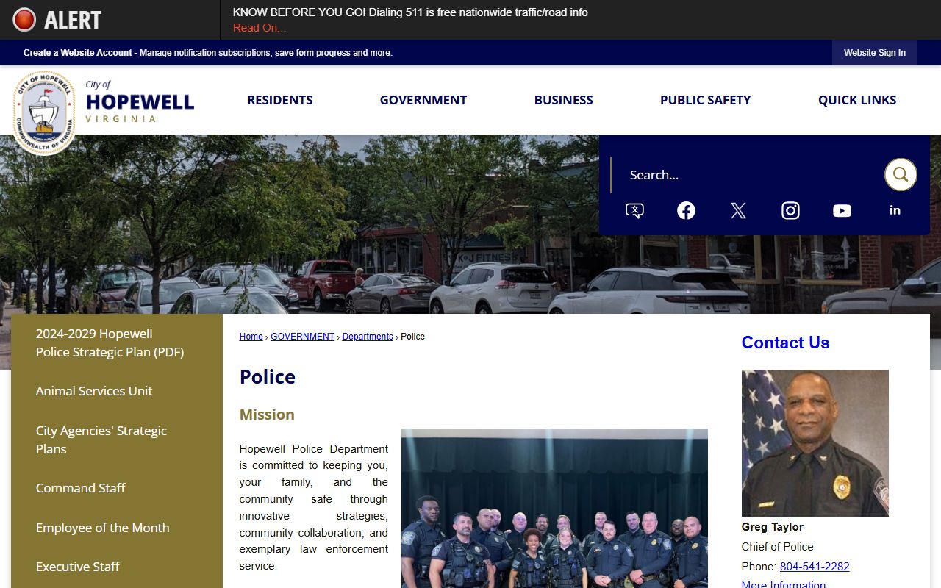Click the KNOW BEFORE YOU GO alert headline
This screenshot has height=588, width=941.
point(410,12)
